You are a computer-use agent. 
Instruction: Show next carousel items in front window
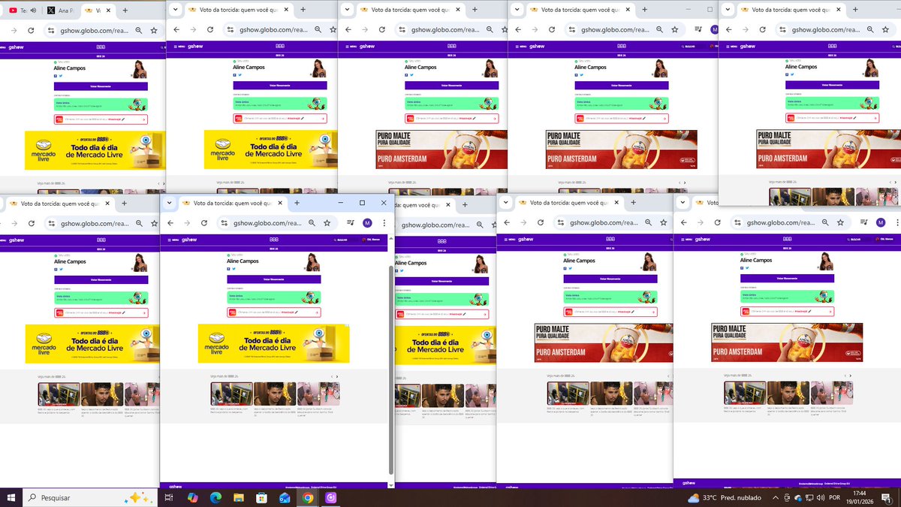336,376
